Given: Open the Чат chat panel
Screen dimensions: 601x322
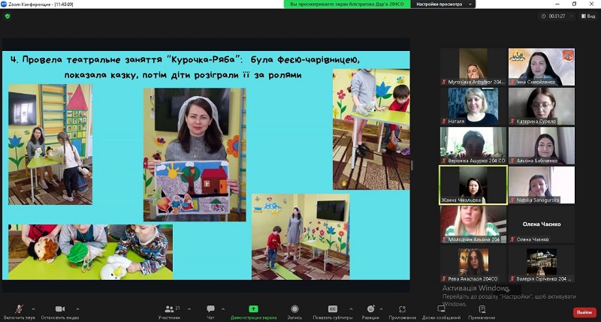Looking at the screenshot, I should [210, 310].
